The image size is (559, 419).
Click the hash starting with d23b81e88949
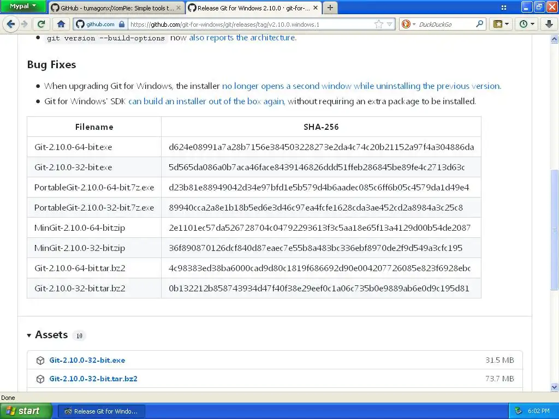pyautogui.click(x=319, y=188)
